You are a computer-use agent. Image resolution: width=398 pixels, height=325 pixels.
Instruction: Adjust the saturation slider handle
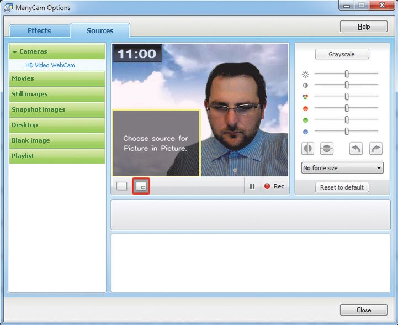[347, 97]
